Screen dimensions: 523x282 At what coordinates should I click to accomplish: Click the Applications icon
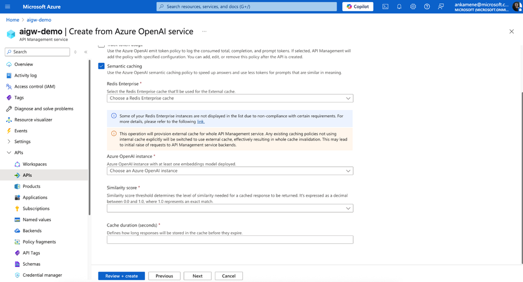(x=17, y=197)
